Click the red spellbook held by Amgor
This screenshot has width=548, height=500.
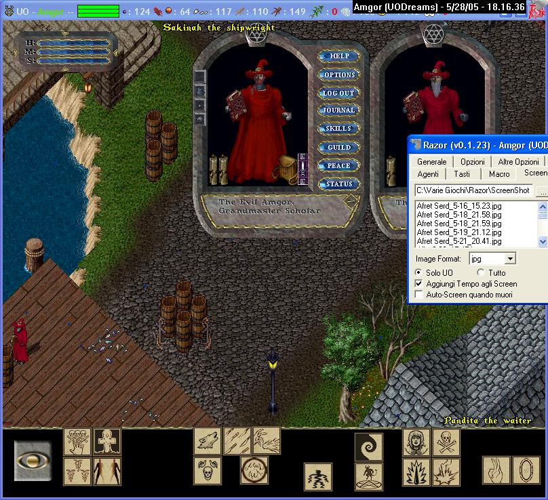coord(237,106)
